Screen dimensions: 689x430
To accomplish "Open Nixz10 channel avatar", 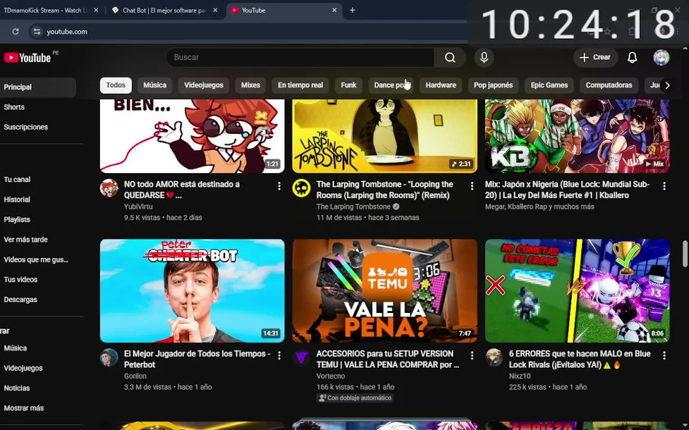I will point(494,358).
